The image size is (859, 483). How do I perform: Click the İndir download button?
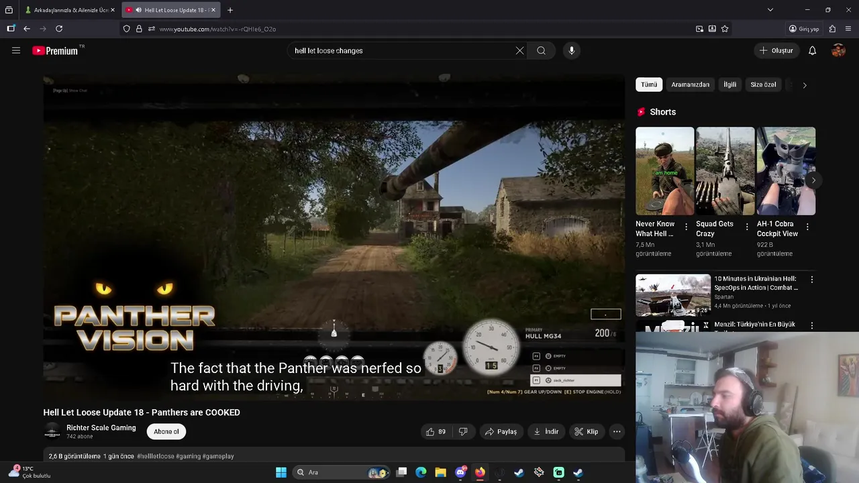tap(546, 431)
